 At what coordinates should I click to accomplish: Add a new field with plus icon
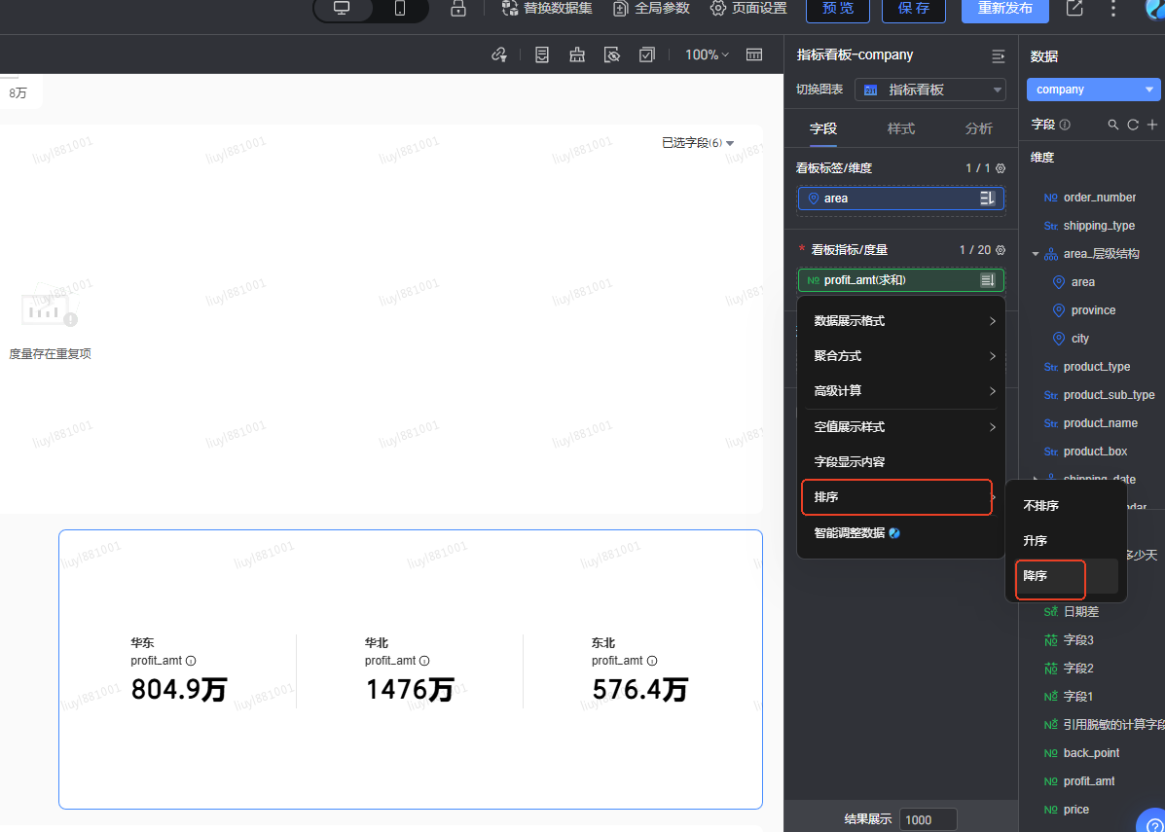click(1152, 125)
